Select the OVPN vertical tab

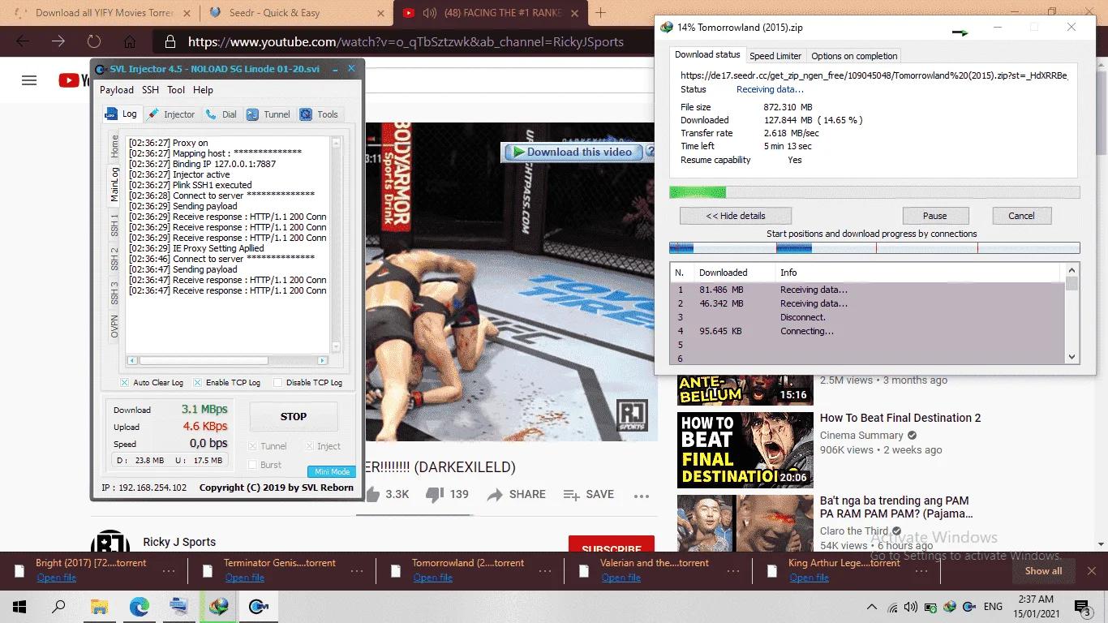[114, 326]
